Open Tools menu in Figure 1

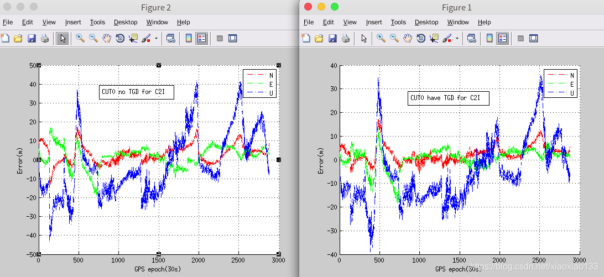tap(398, 22)
